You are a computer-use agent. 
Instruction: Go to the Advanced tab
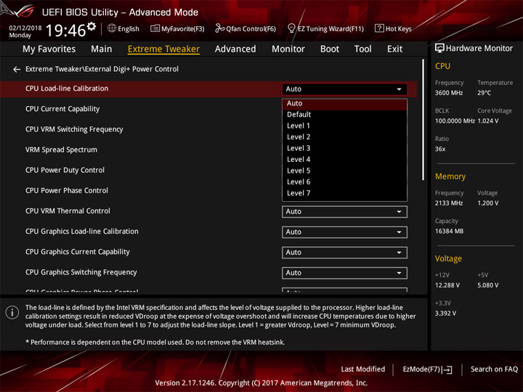click(x=235, y=49)
